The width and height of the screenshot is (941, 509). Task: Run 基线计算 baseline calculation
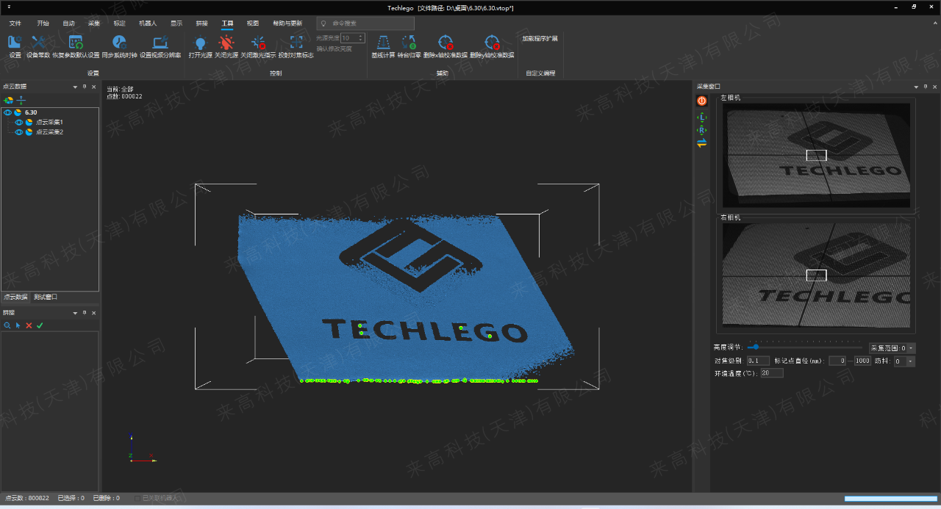coord(383,43)
